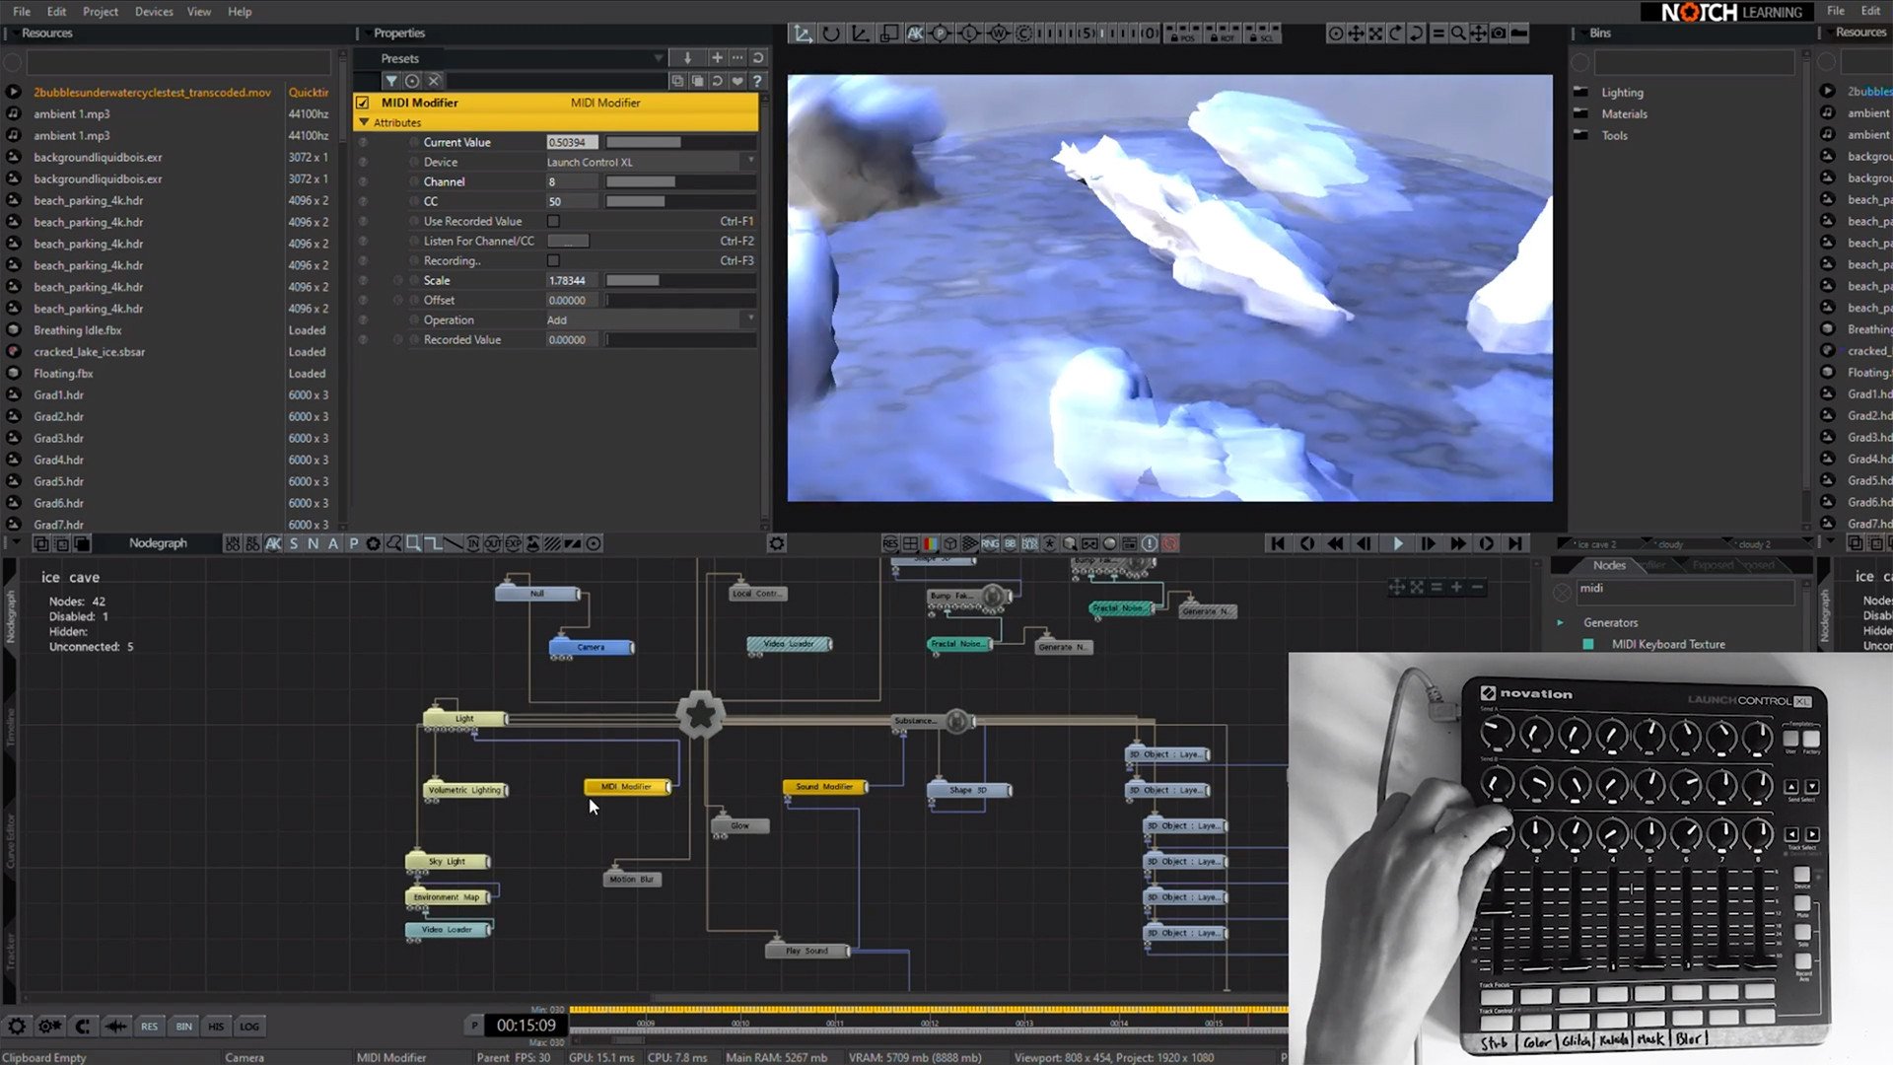Click the BIN button at bottom left

click(x=184, y=1027)
